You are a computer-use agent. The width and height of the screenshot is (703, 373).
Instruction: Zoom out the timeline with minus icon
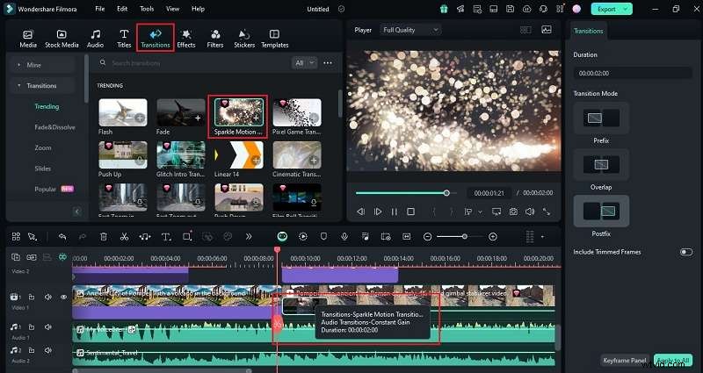(x=427, y=236)
